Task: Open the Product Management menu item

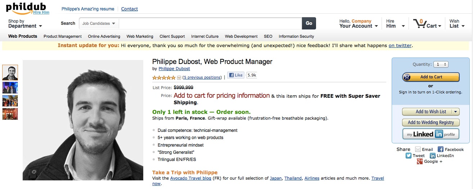Action: [x=63, y=36]
